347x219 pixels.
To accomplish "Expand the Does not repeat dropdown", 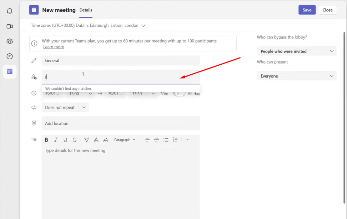I will tap(65, 107).
